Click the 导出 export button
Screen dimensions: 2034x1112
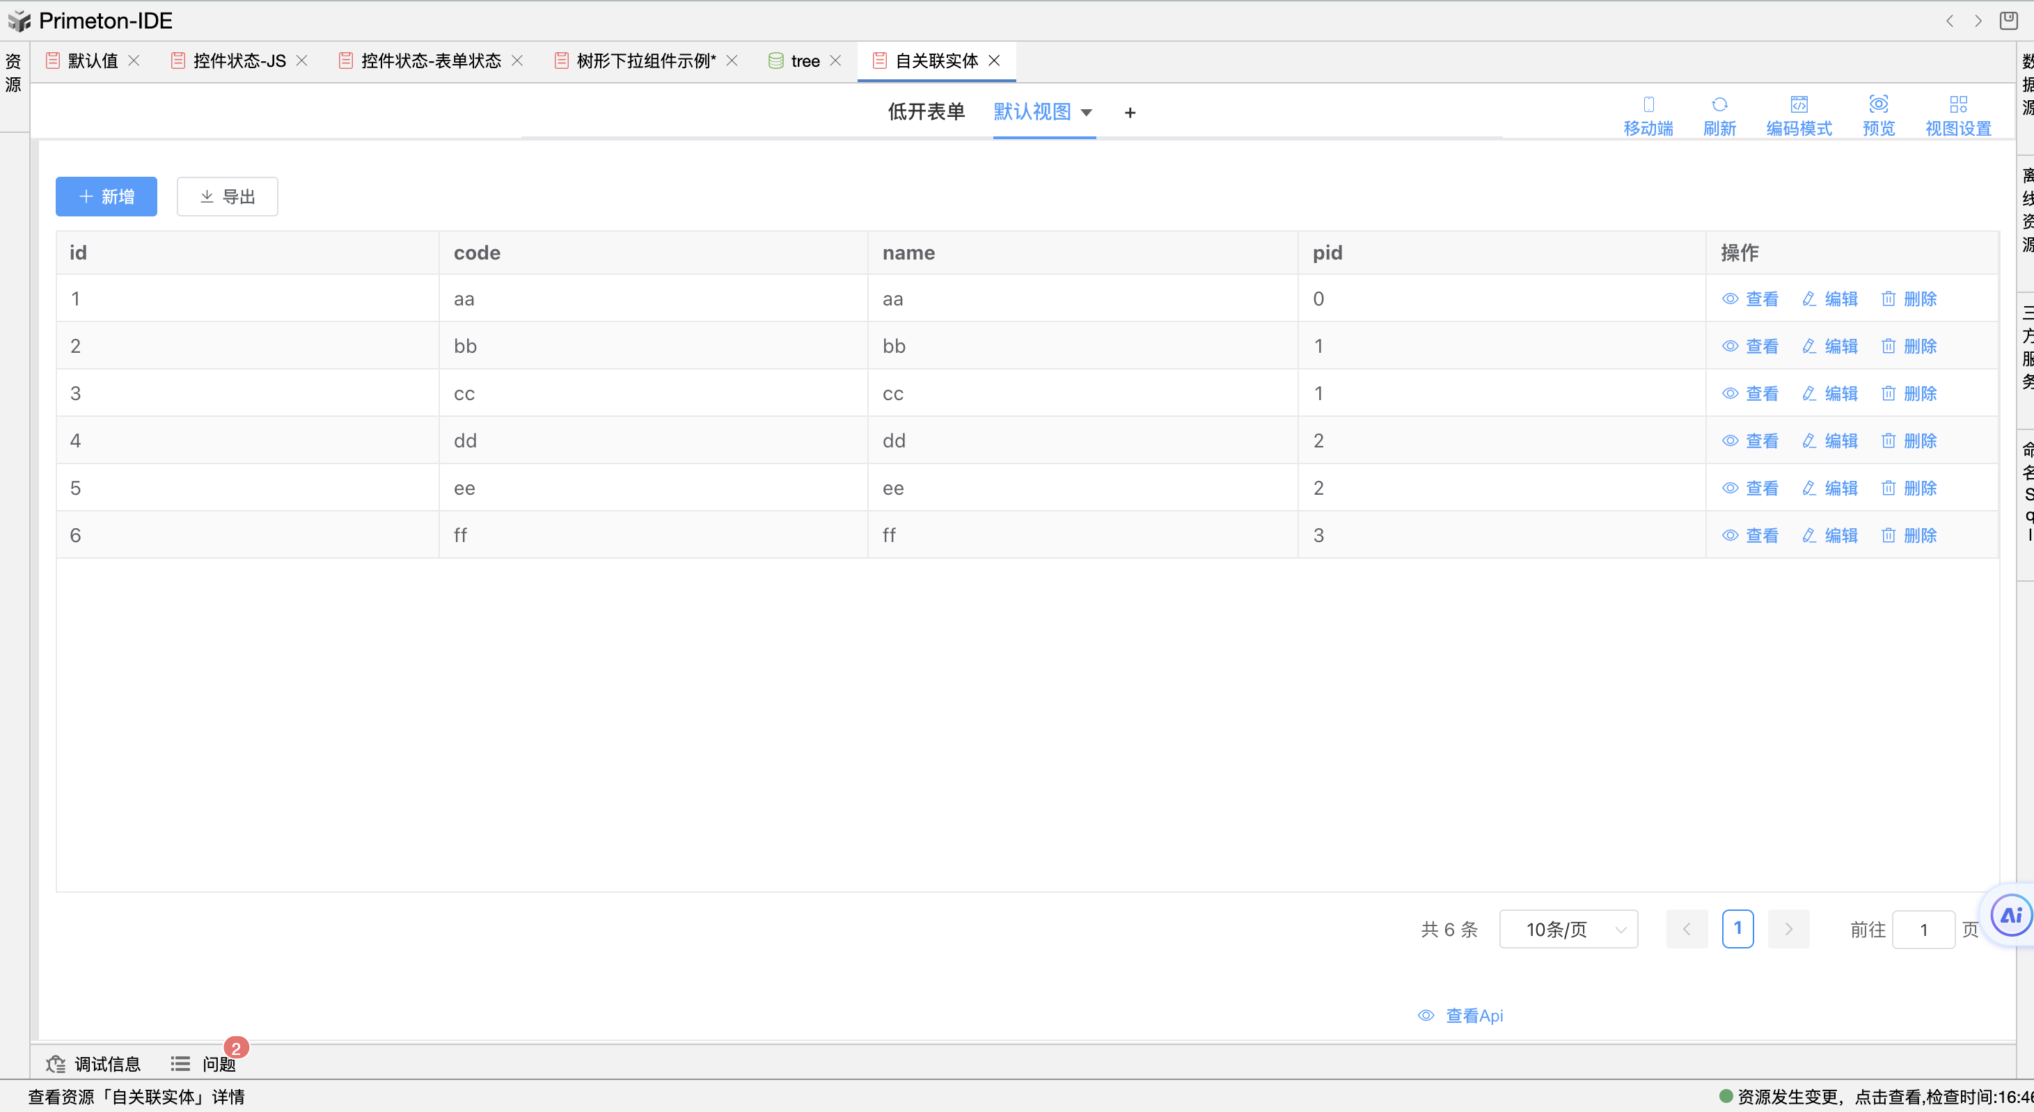[x=228, y=196]
